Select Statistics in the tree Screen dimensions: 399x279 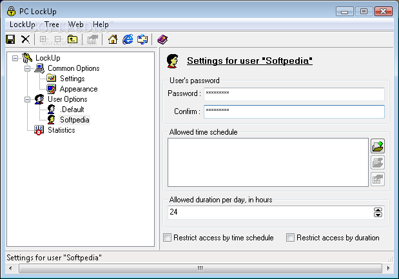(61, 130)
